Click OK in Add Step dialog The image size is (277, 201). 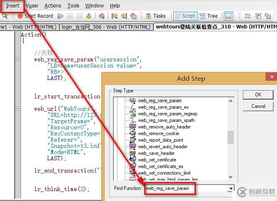pos(258,95)
